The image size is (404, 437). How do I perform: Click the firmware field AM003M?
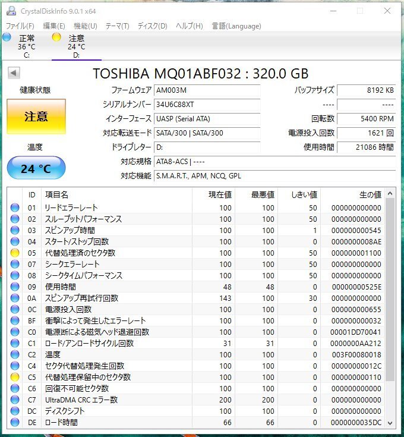coord(207,90)
